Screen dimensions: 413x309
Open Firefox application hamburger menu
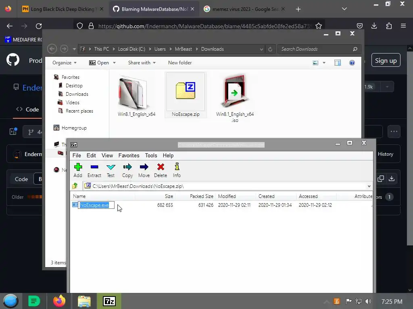coord(403,26)
